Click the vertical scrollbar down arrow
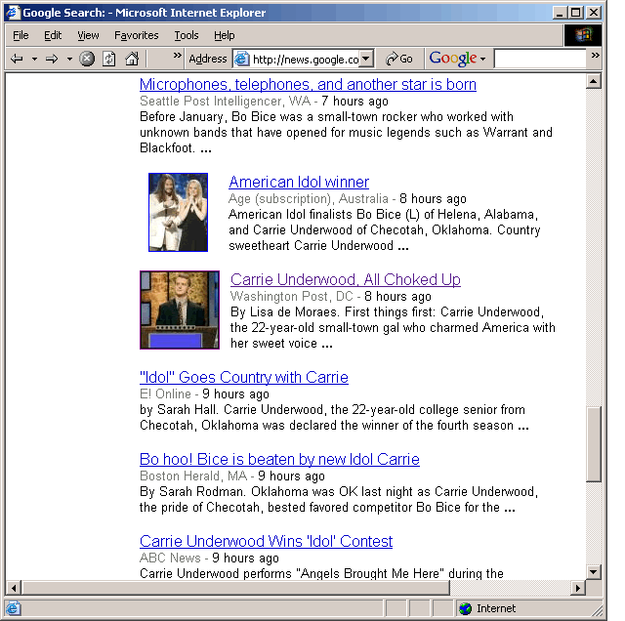625x621 pixels. pyautogui.click(x=594, y=572)
